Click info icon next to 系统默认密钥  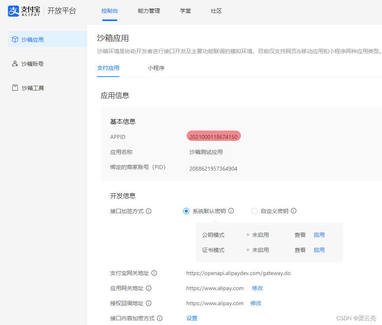(x=231, y=211)
